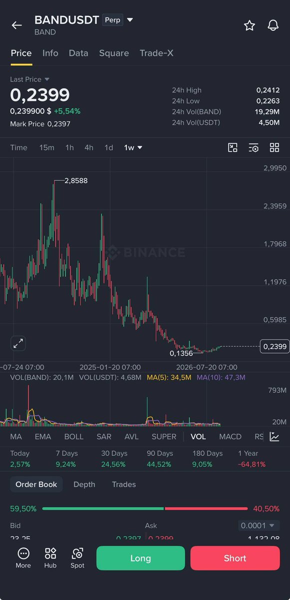The width and height of the screenshot is (290, 600).
Task: Open BANDUSDT pair selector dropdown arrow
Action: click(x=130, y=20)
